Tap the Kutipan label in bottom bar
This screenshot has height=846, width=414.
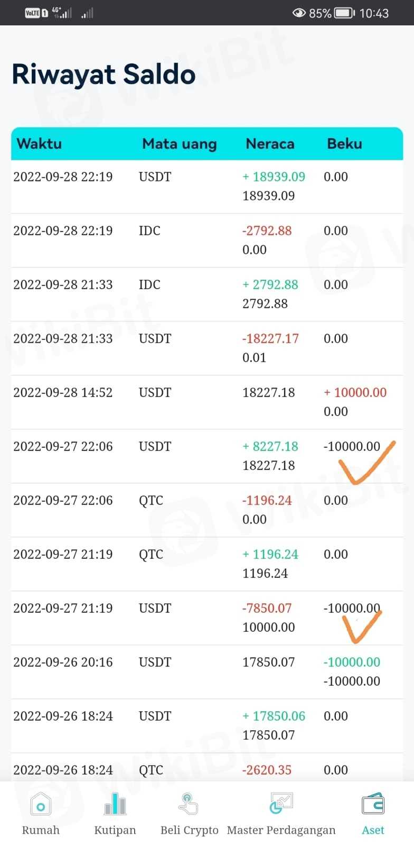pyautogui.click(x=115, y=830)
